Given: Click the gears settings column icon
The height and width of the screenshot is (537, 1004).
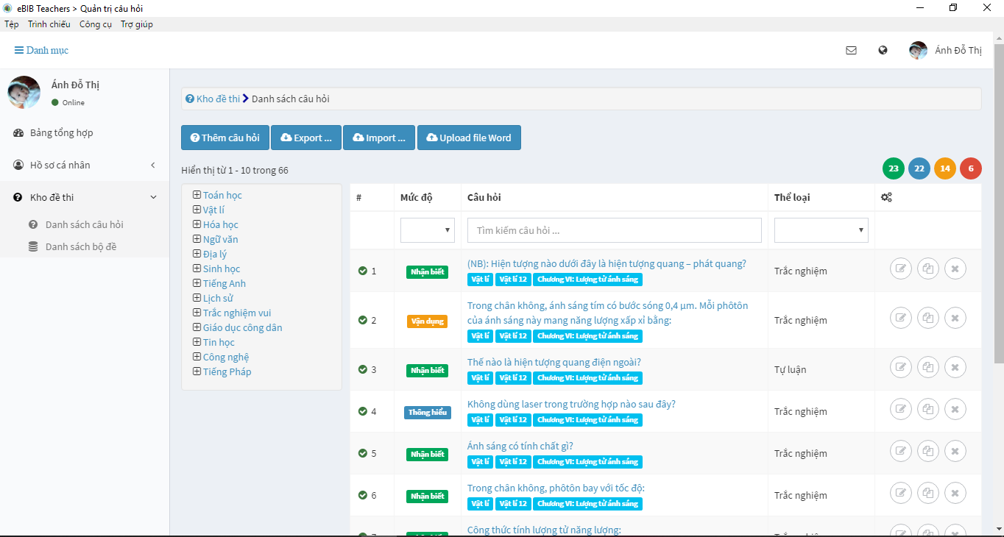Looking at the screenshot, I should coord(886,197).
